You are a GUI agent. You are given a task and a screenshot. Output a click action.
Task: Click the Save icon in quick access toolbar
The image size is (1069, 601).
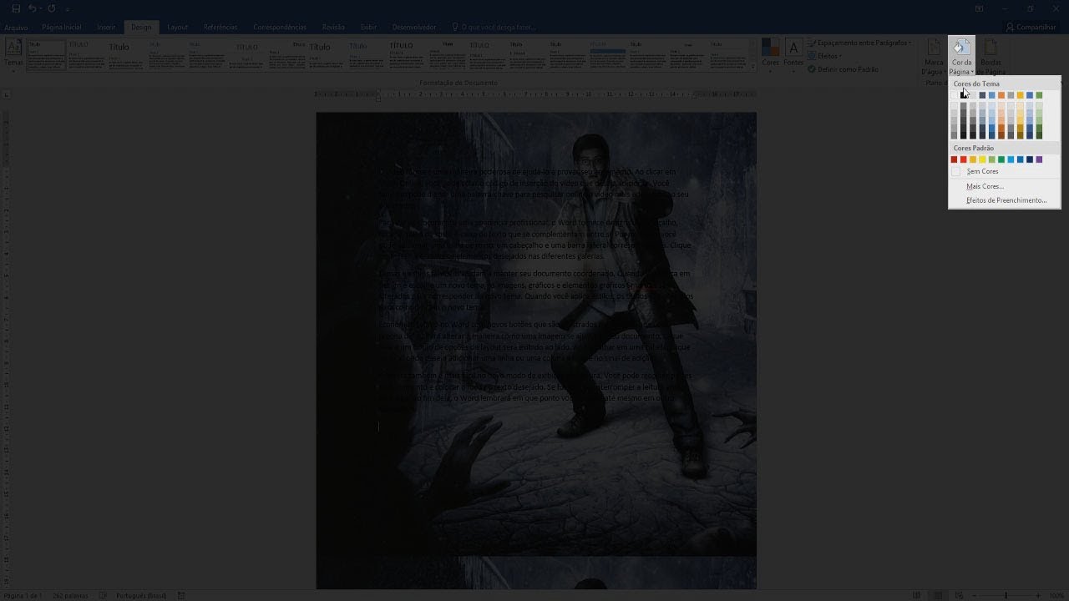[16, 8]
